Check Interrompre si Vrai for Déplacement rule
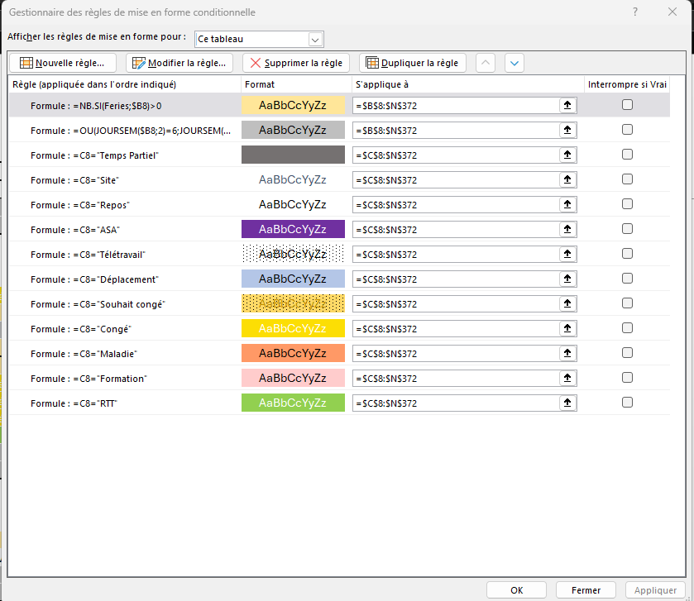This screenshot has width=694, height=601. pos(627,278)
